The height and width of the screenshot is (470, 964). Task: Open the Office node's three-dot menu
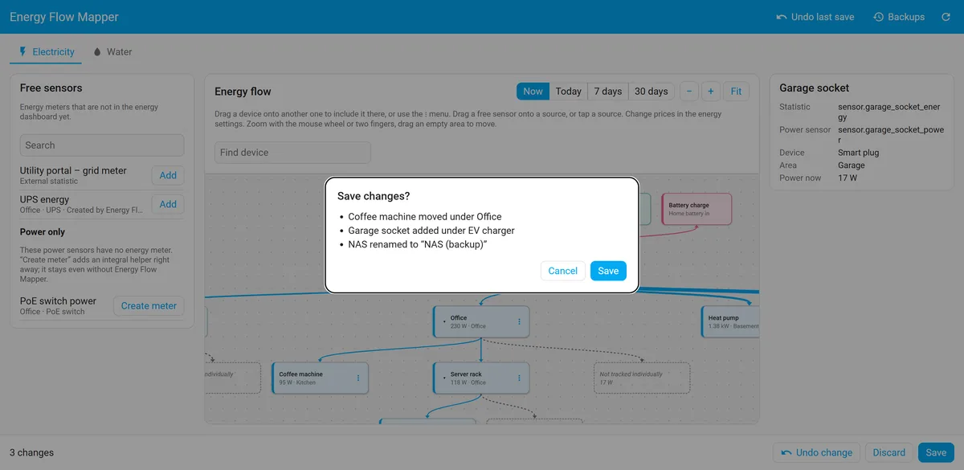(x=519, y=321)
